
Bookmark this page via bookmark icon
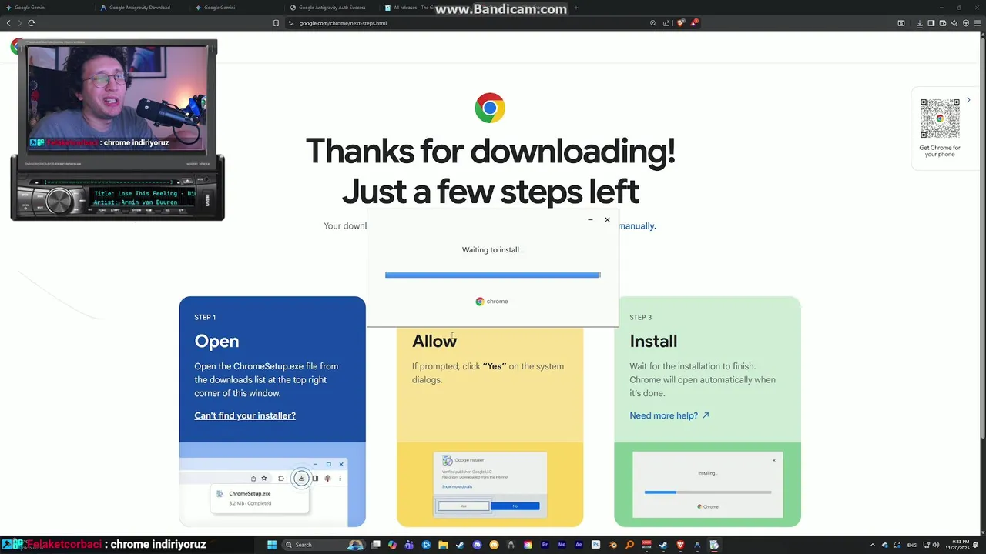coord(277,23)
